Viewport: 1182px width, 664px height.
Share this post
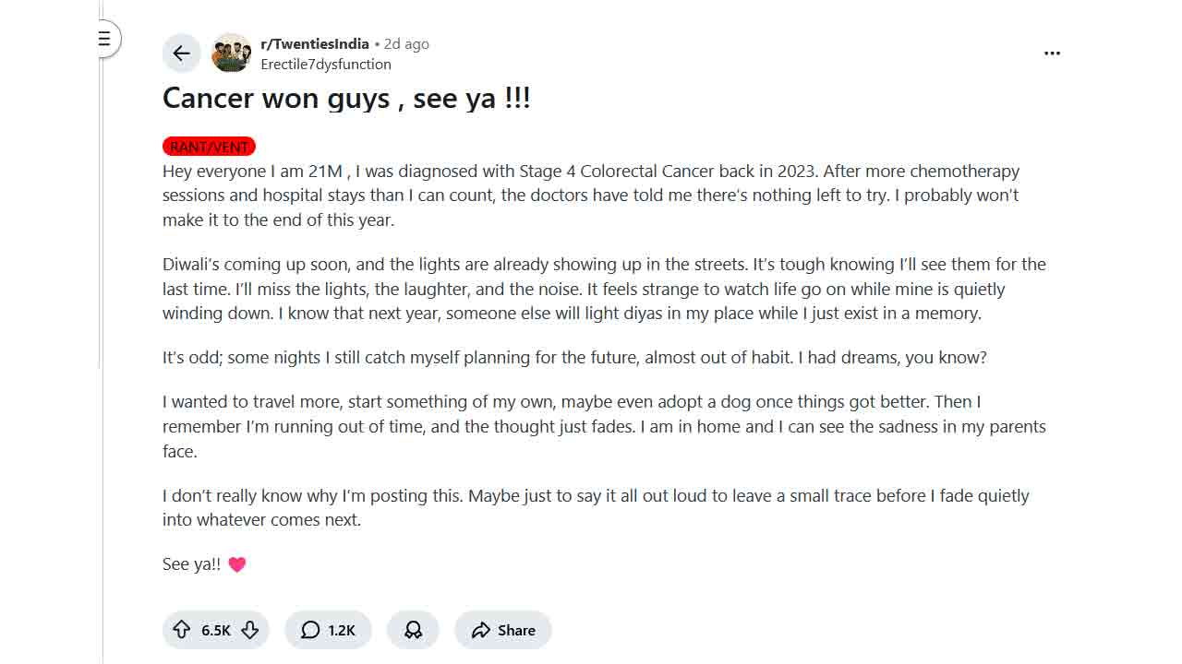pos(503,630)
